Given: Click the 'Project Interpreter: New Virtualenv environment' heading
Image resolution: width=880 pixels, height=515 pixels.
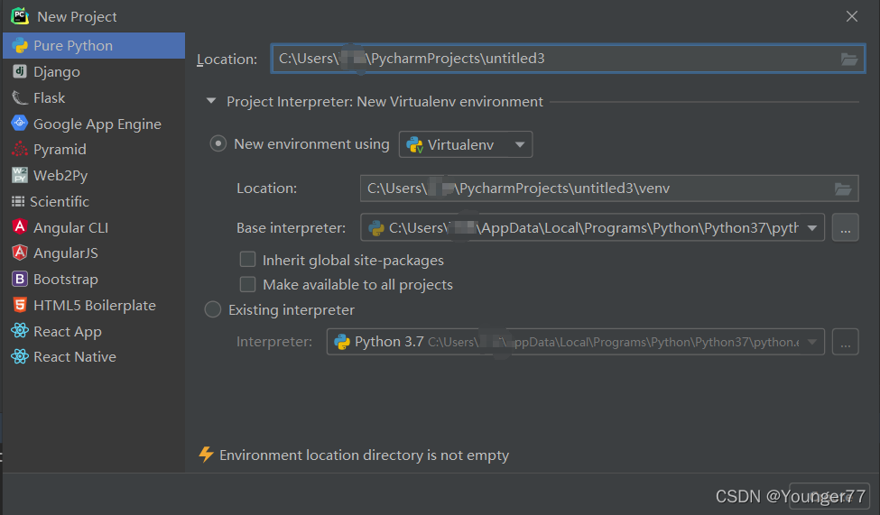Looking at the screenshot, I should (x=384, y=102).
